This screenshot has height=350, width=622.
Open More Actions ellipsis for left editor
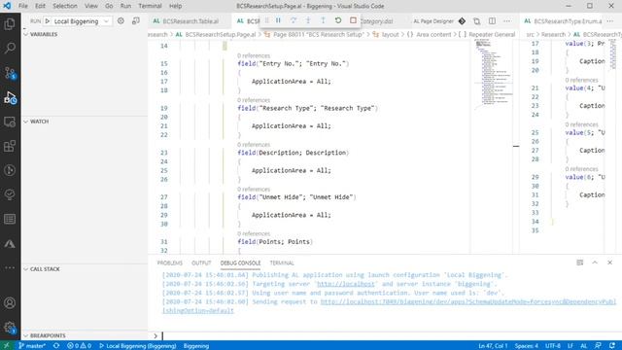(x=507, y=21)
